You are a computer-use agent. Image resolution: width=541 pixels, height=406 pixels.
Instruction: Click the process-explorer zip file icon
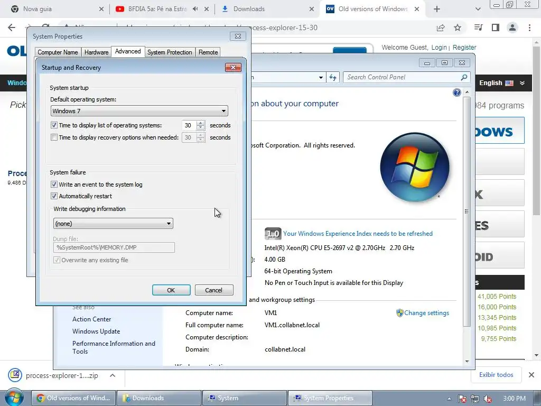click(15, 375)
